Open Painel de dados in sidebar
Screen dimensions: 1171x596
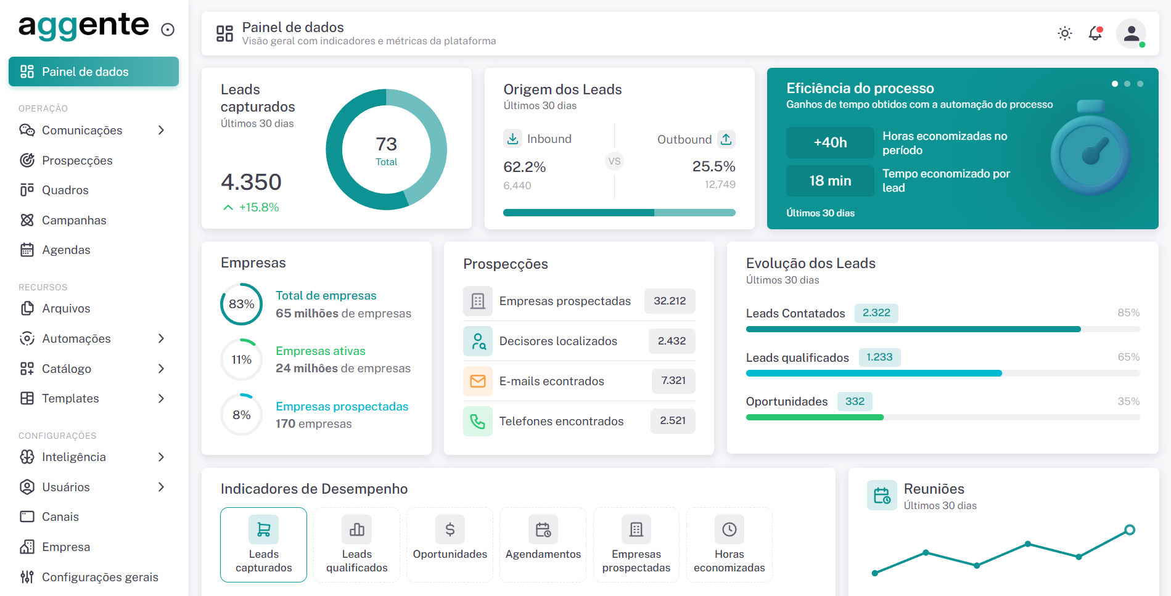pos(93,71)
